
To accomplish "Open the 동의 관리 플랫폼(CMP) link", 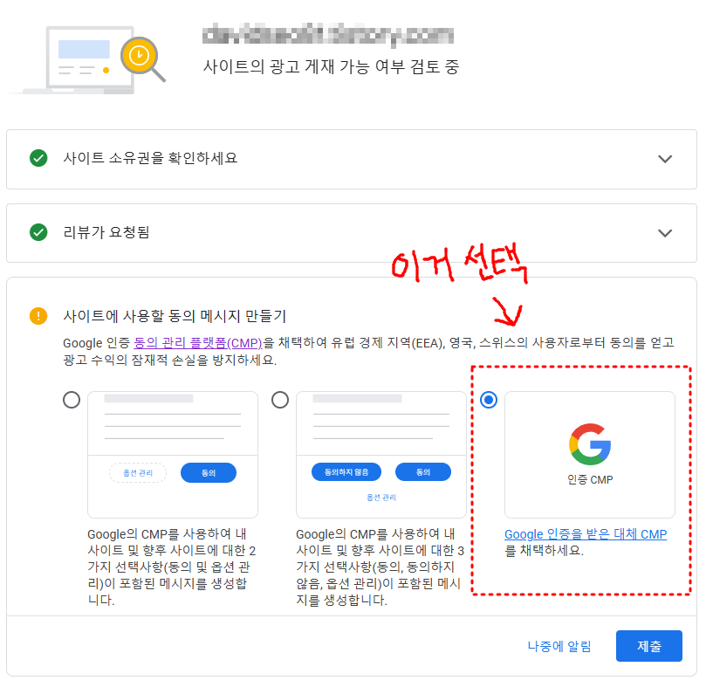I will point(198,343).
